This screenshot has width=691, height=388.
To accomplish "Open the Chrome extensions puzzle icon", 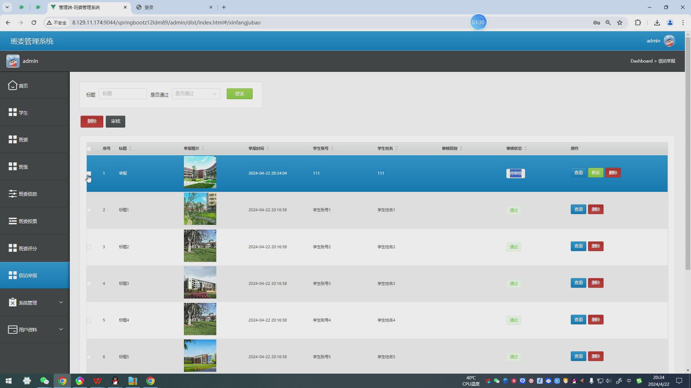I will tap(638, 23).
